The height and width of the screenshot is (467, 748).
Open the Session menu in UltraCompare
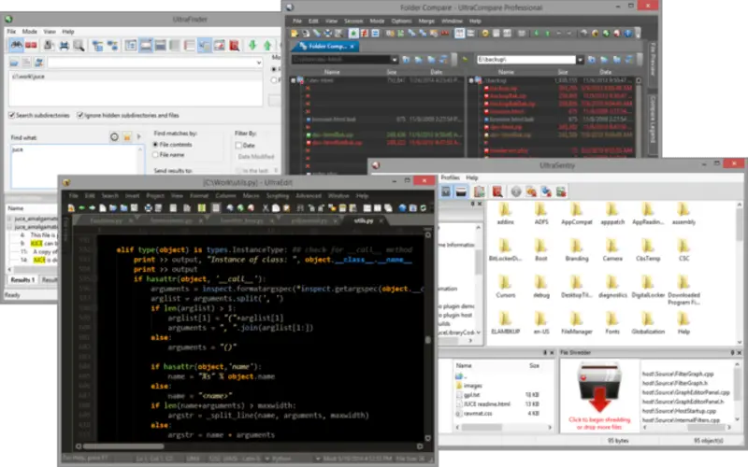tap(353, 21)
